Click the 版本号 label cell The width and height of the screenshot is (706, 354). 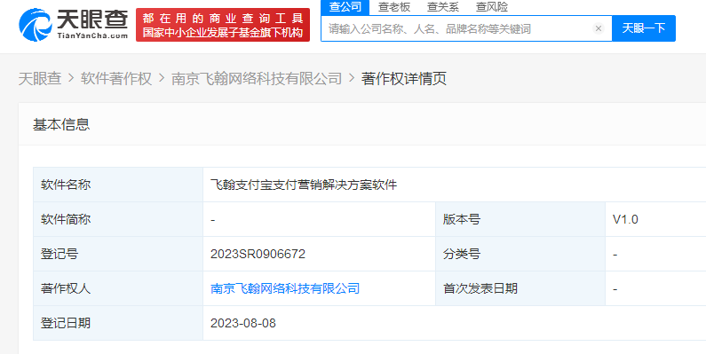520,219
